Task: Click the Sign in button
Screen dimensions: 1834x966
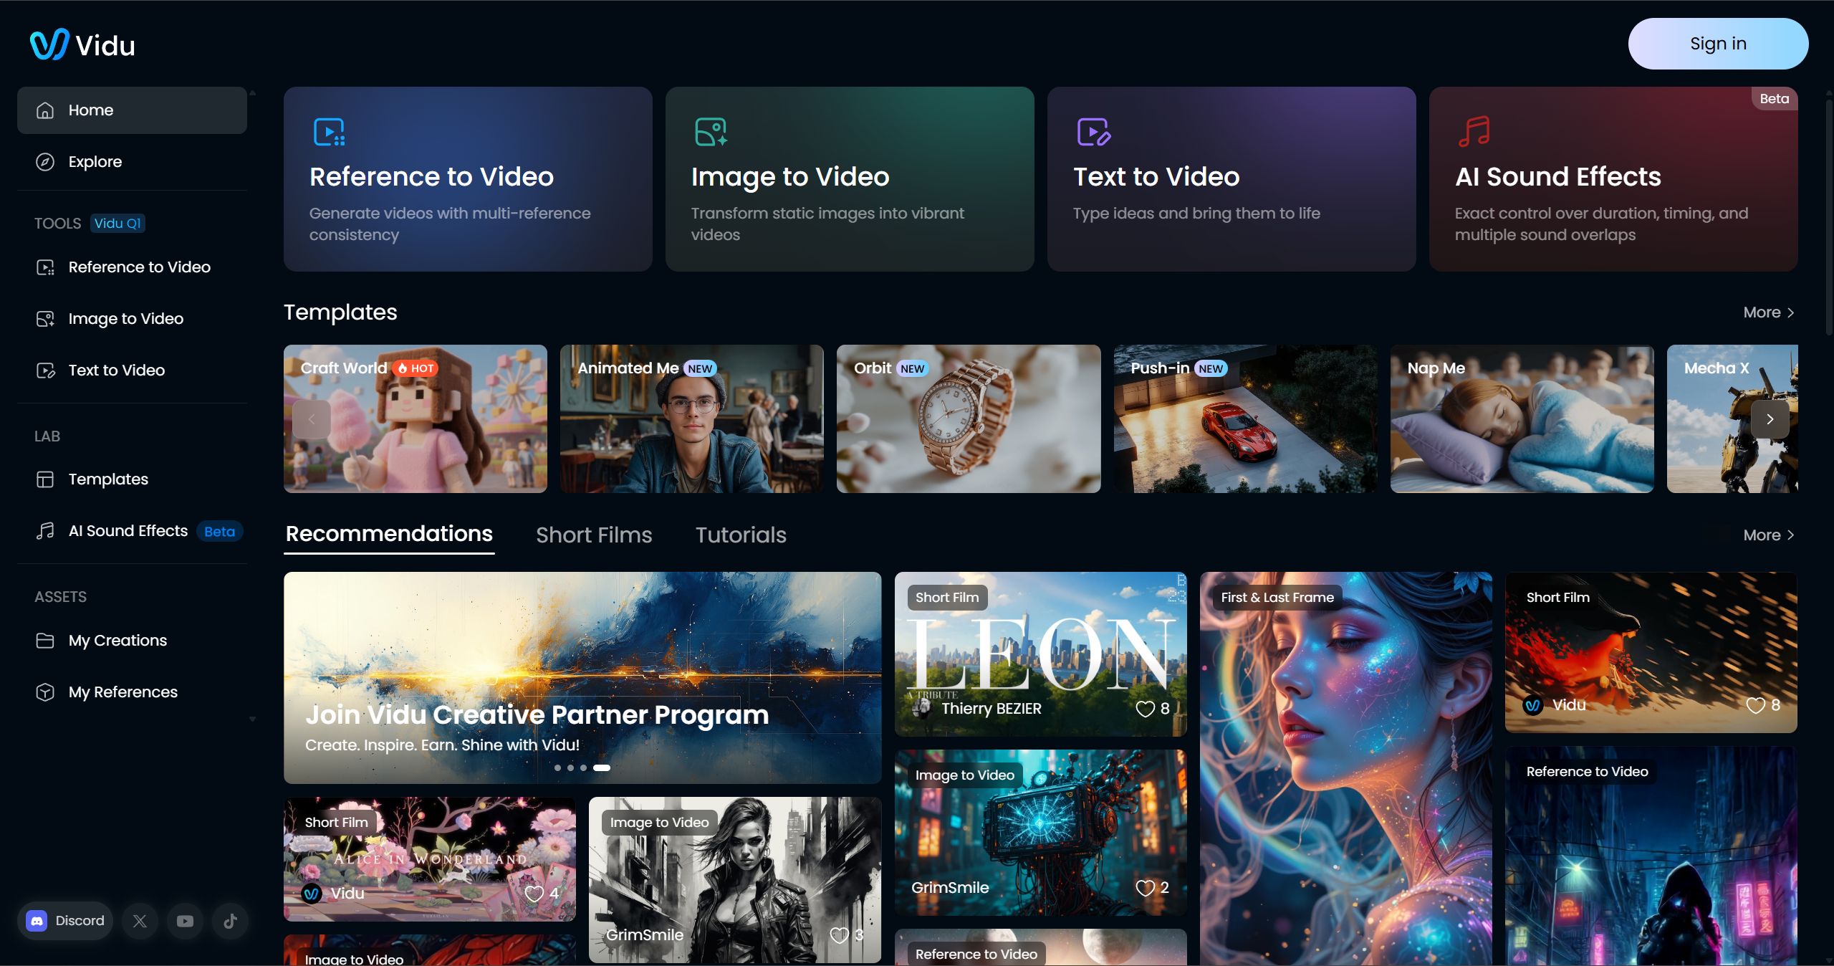Action: point(1717,44)
